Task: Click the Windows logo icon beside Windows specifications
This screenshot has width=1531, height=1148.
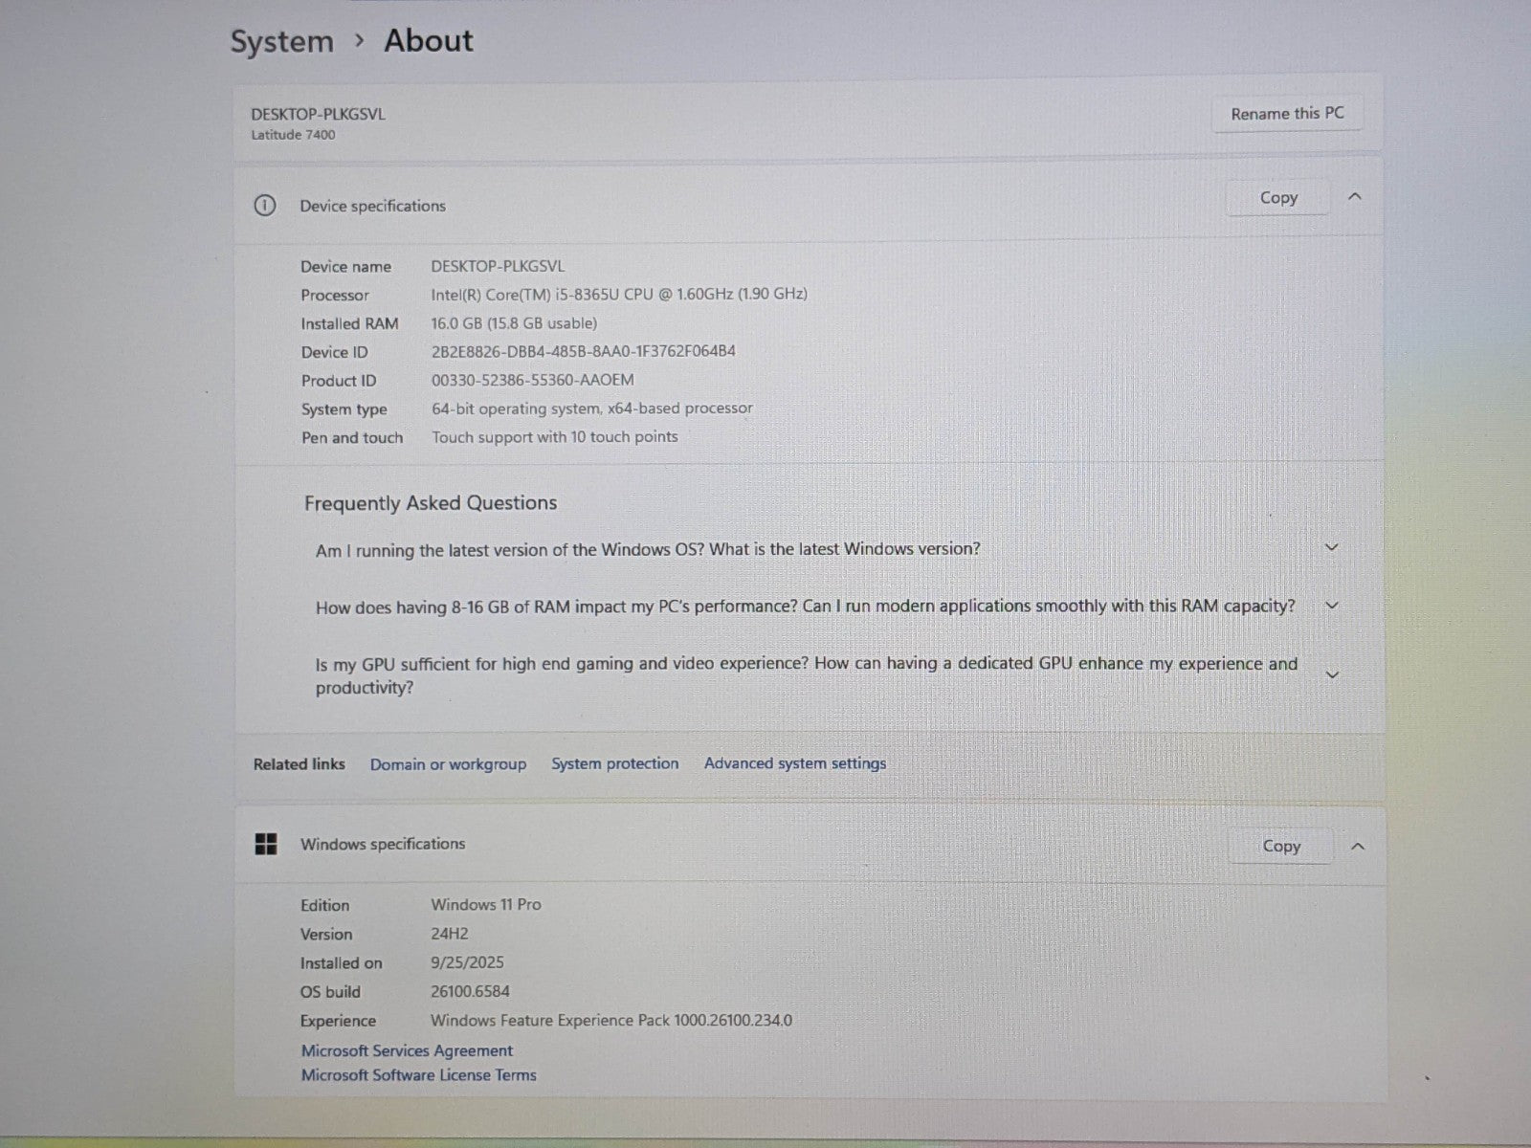Action: coord(266,844)
